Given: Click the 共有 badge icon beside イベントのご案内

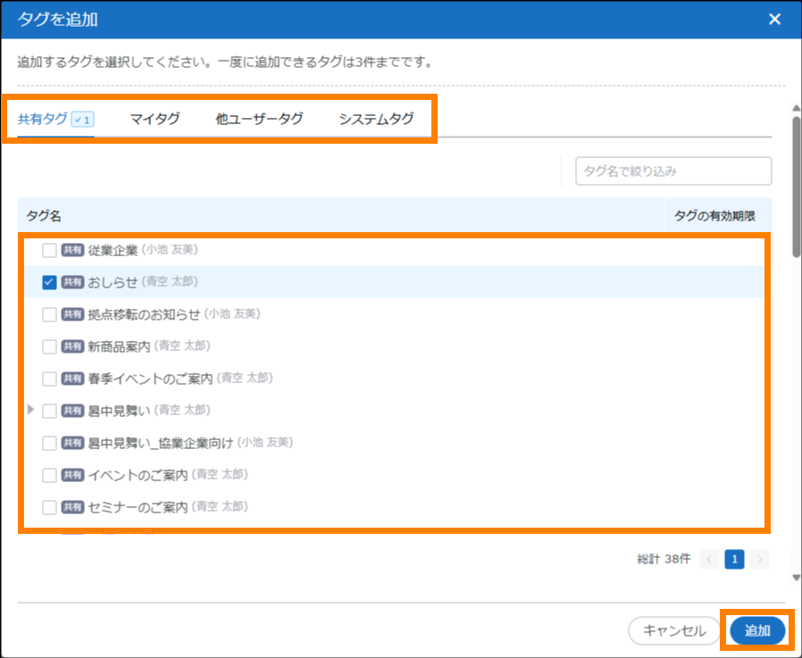Looking at the screenshot, I should (72, 475).
